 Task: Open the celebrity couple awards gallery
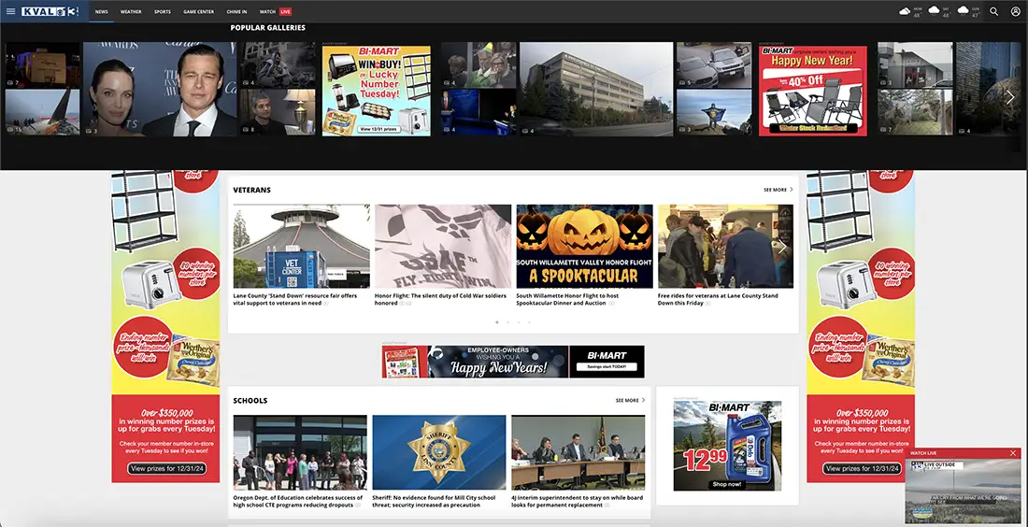[x=159, y=89]
